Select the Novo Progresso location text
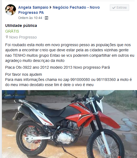 pyautogui.click(x=23, y=37)
